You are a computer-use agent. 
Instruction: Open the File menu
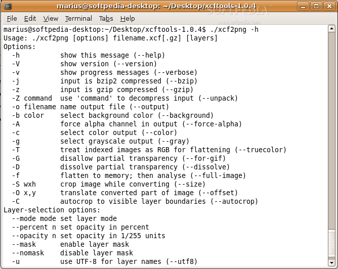pyautogui.click(x=12, y=18)
